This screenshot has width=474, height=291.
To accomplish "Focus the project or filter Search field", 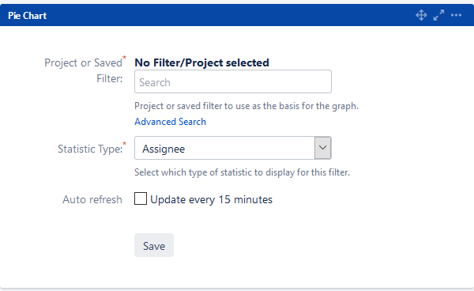I will [x=233, y=81].
